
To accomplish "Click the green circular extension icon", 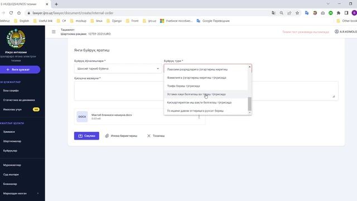I will [331, 13].
